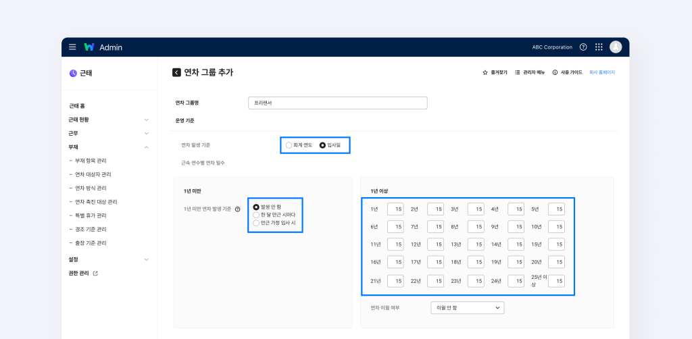The image size is (692, 339).
Task: Choose 만근 가정 입사 시 radio option
Action: (256, 223)
